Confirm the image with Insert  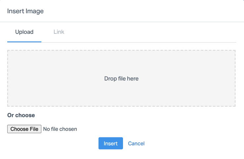pyautogui.click(x=110, y=143)
